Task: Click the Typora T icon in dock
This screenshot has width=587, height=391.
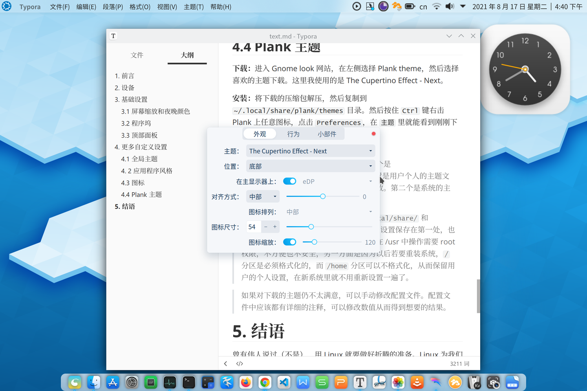Action: click(x=360, y=382)
